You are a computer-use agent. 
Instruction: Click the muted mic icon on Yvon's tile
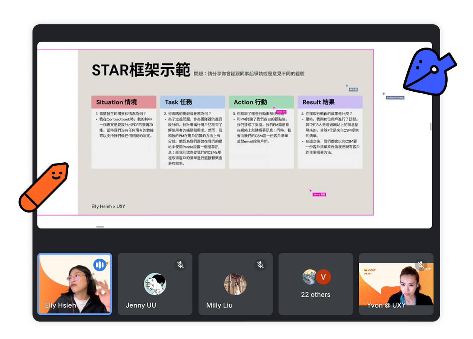tap(421, 265)
